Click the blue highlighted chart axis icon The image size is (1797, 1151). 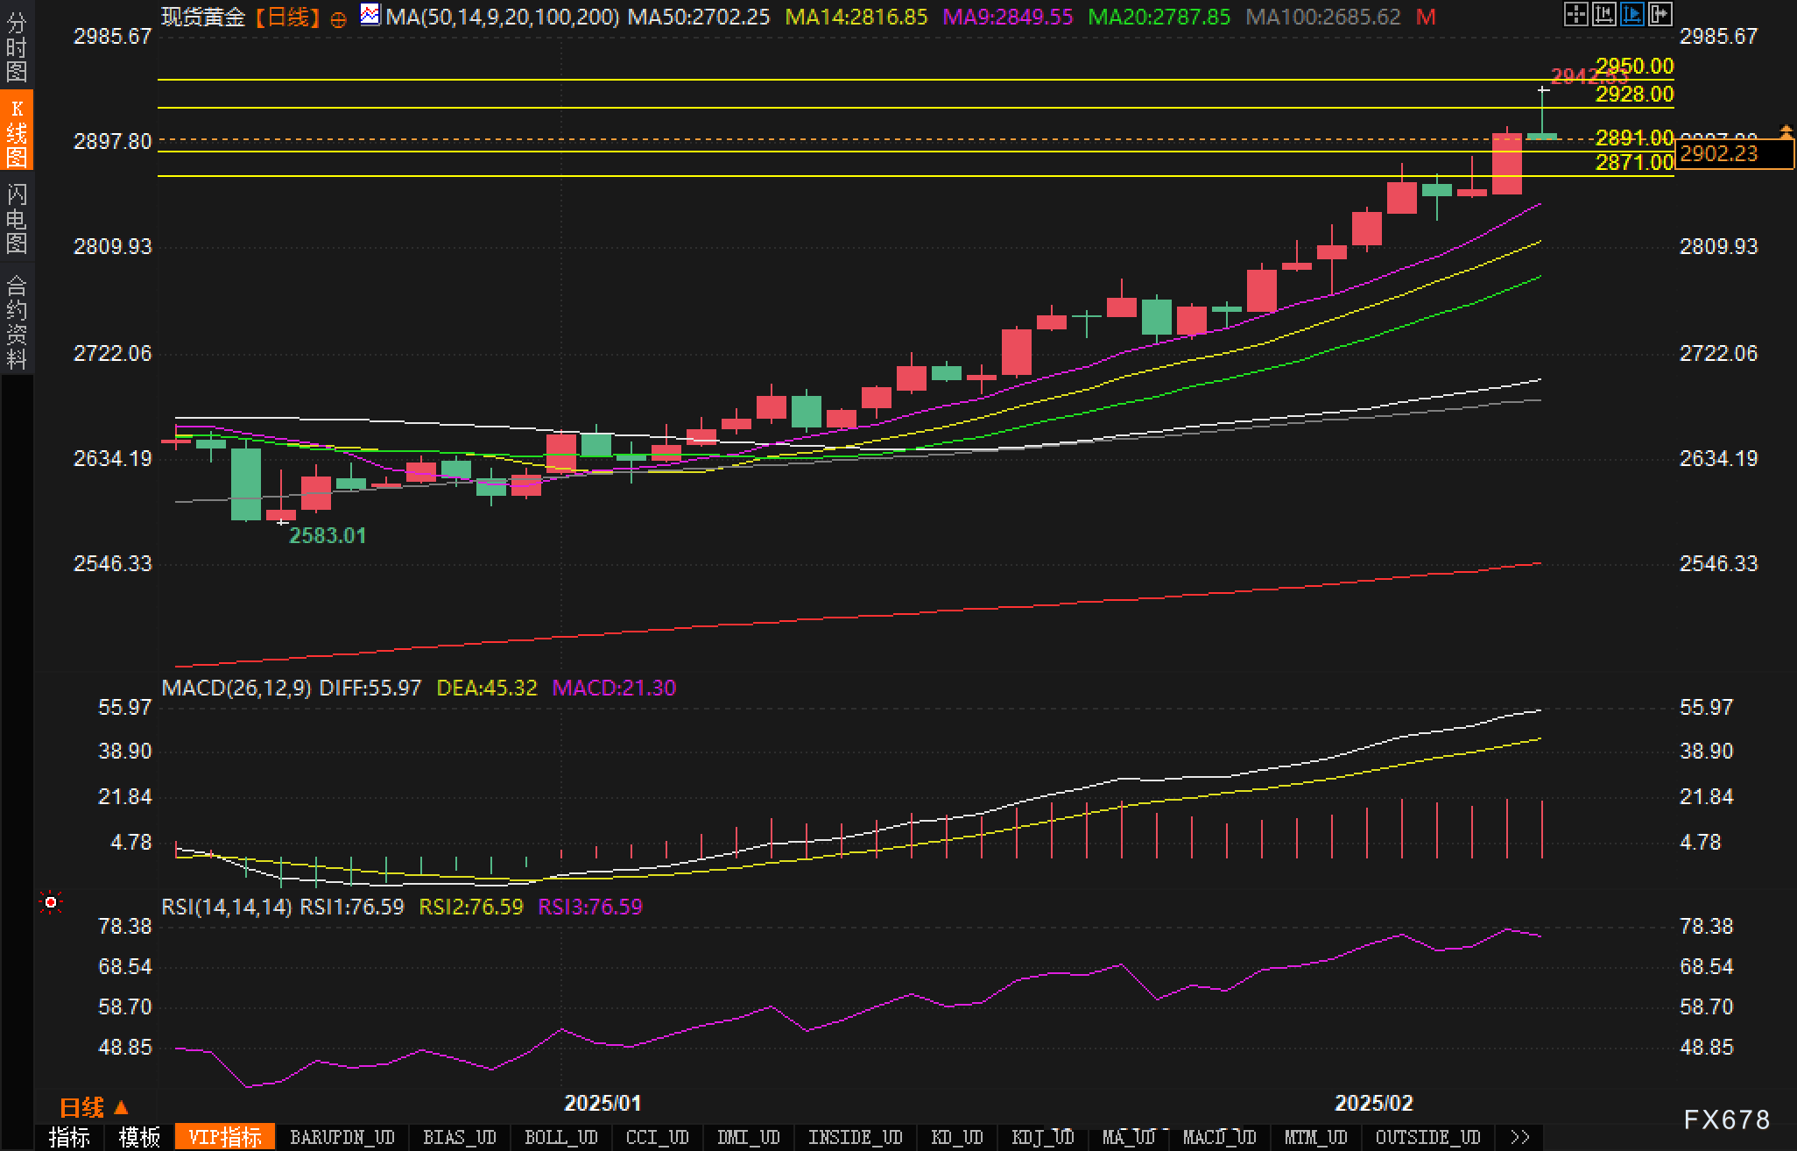[x=1631, y=14]
